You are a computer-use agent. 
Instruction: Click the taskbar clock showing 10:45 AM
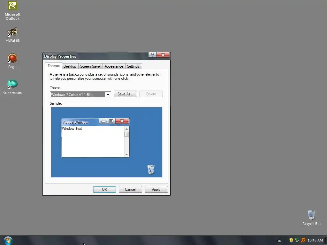tap(315, 240)
